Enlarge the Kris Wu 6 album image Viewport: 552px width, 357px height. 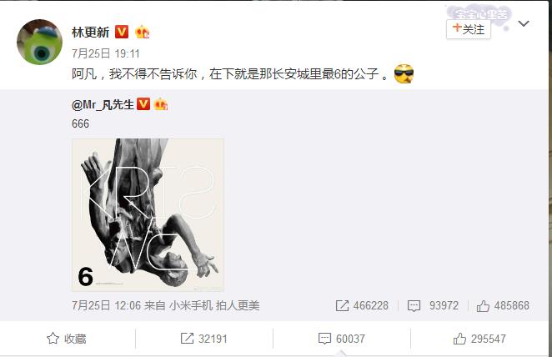coord(148,214)
